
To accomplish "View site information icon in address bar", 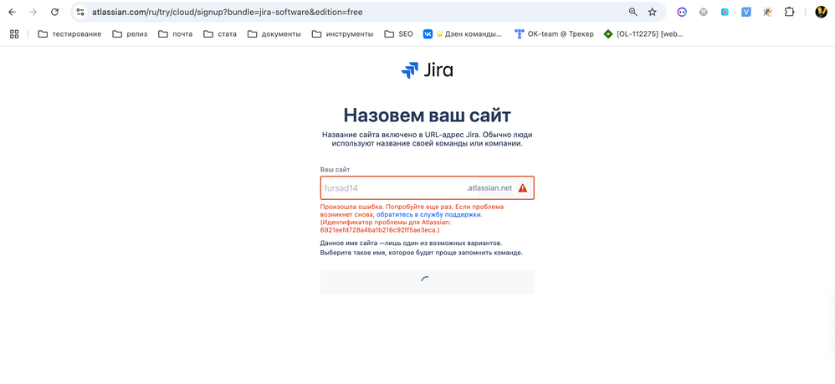I will pyautogui.click(x=80, y=12).
